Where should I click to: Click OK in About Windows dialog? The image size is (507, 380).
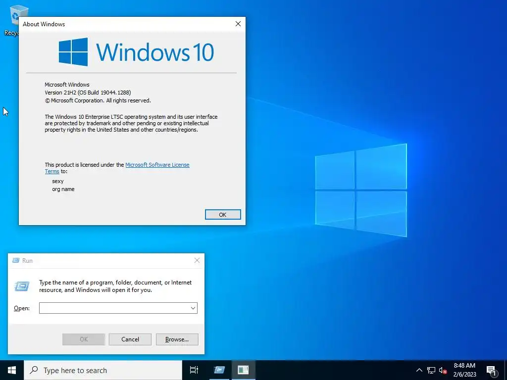(x=223, y=215)
